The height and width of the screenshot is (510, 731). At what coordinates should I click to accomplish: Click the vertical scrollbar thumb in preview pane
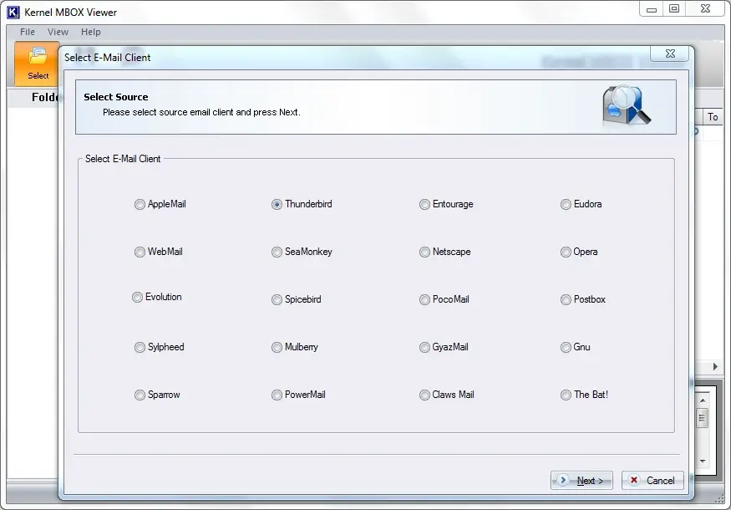[702, 418]
